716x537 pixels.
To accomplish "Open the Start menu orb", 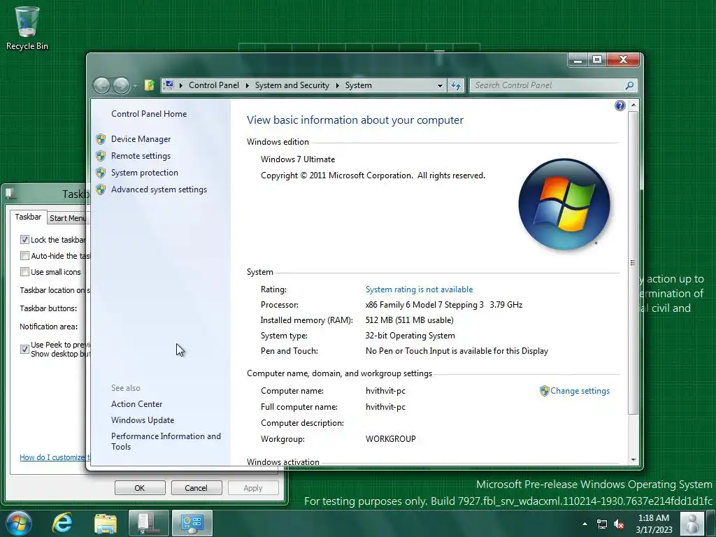I will [x=18, y=523].
